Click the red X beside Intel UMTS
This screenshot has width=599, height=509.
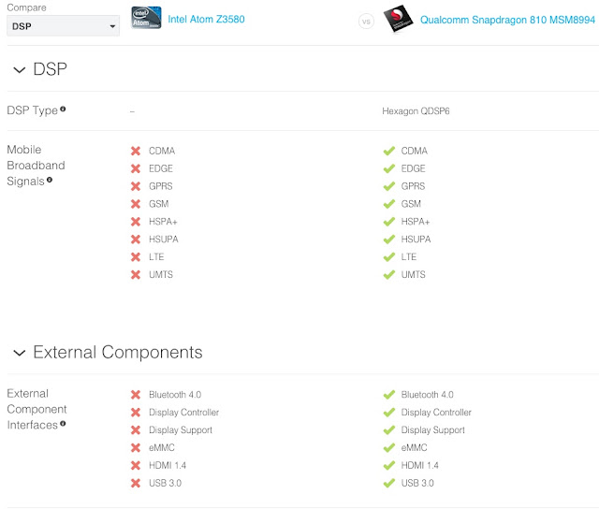click(136, 274)
